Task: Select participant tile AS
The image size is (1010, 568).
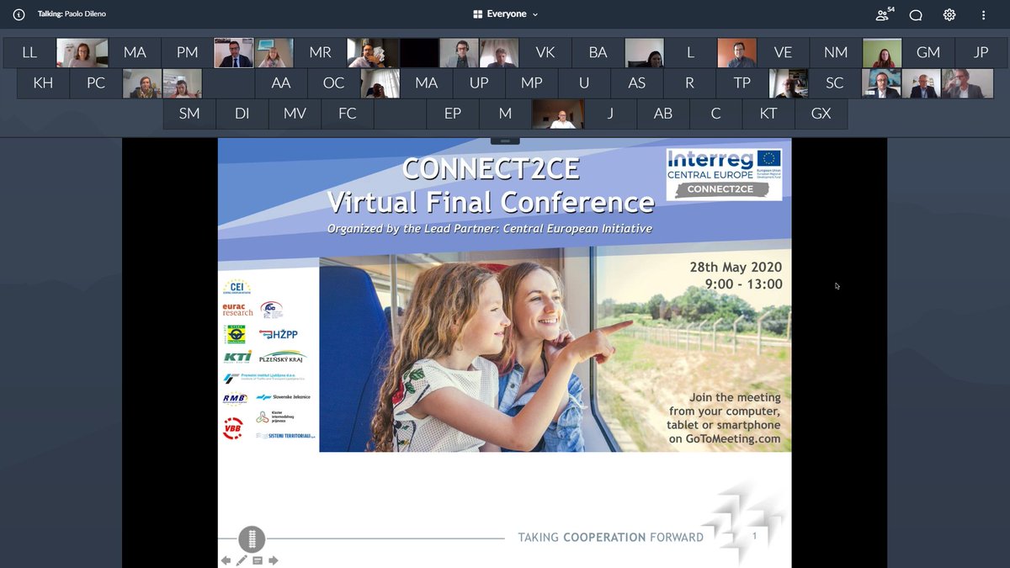Action: (637, 83)
